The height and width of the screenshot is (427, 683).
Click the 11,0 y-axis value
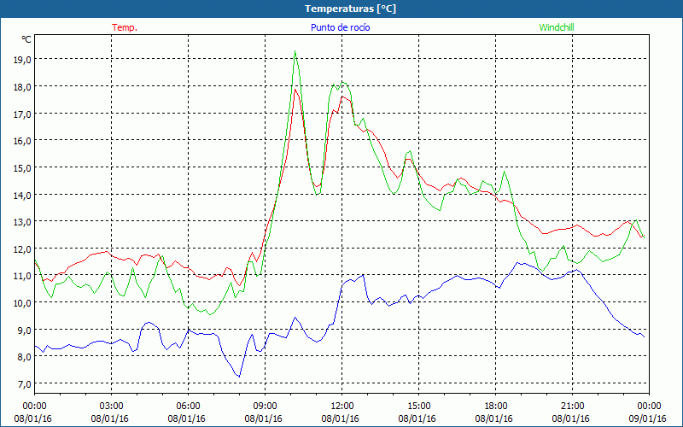coord(22,276)
